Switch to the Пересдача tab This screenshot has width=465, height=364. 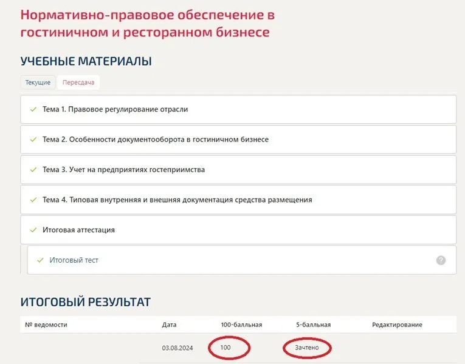78,83
